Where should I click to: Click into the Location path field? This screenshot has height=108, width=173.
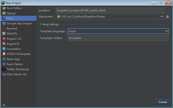click(110, 11)
